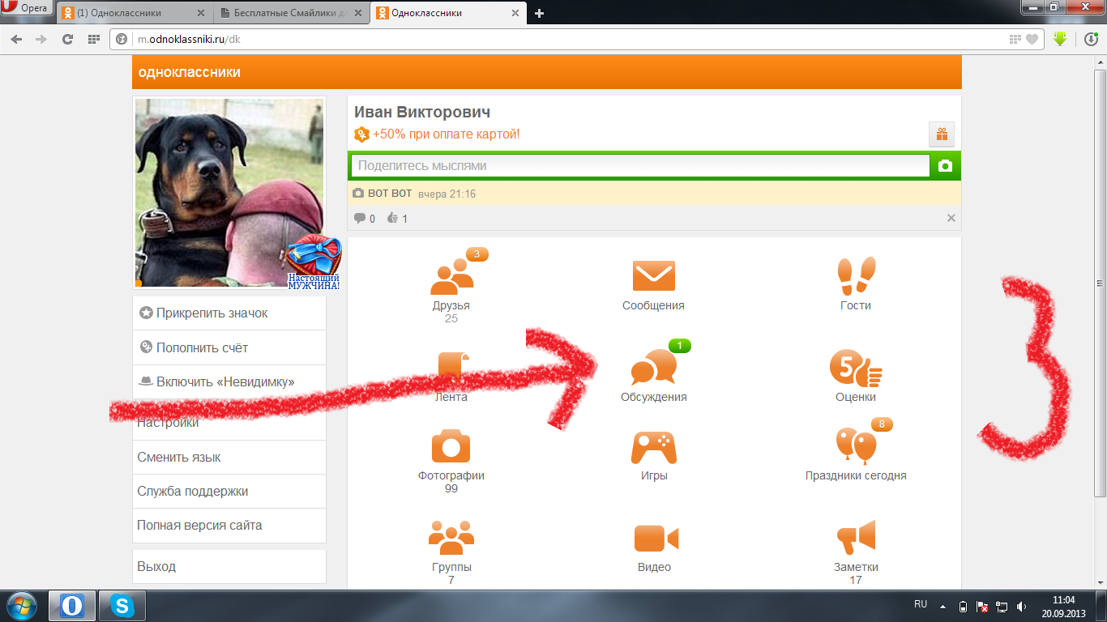Image resolution: width=1107 pixels, height=622 pixels.
Task: Click the comments bubble icon under status
Action: (360, 218)
